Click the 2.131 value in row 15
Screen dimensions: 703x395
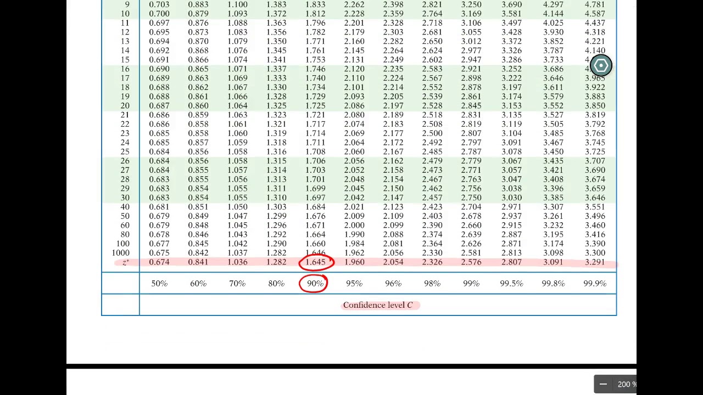tap(354, 60)
